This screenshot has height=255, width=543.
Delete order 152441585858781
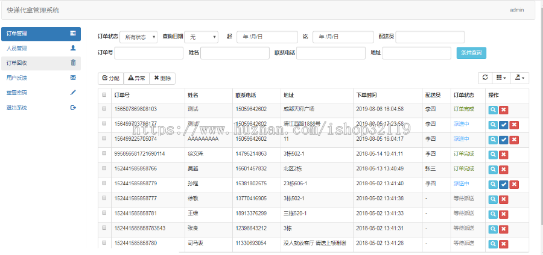[x=504, y=214]
